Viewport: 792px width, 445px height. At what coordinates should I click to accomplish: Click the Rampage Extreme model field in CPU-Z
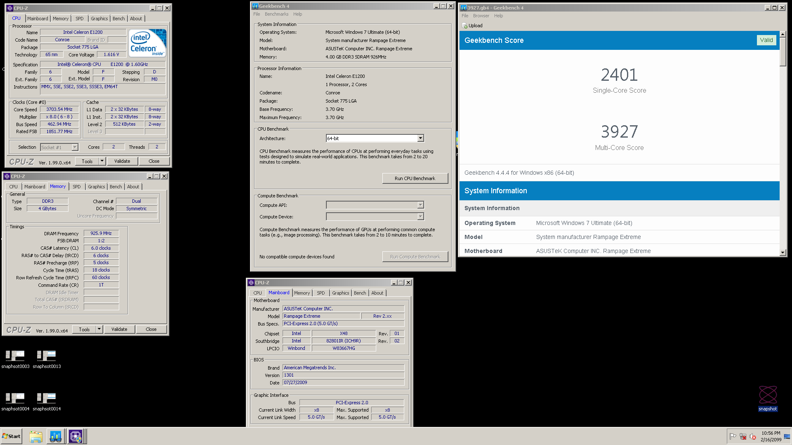[x=321, y=316]
